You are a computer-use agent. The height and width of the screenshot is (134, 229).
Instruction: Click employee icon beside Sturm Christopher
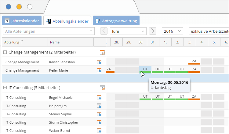[x=99, y=122]
